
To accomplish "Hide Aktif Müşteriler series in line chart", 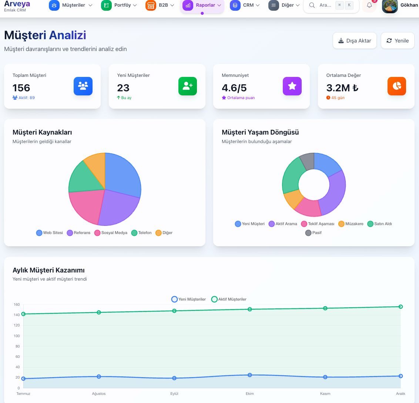I will pos(229,299).
